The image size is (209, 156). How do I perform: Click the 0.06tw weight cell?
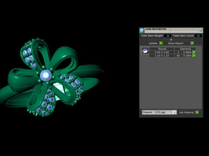187,52
